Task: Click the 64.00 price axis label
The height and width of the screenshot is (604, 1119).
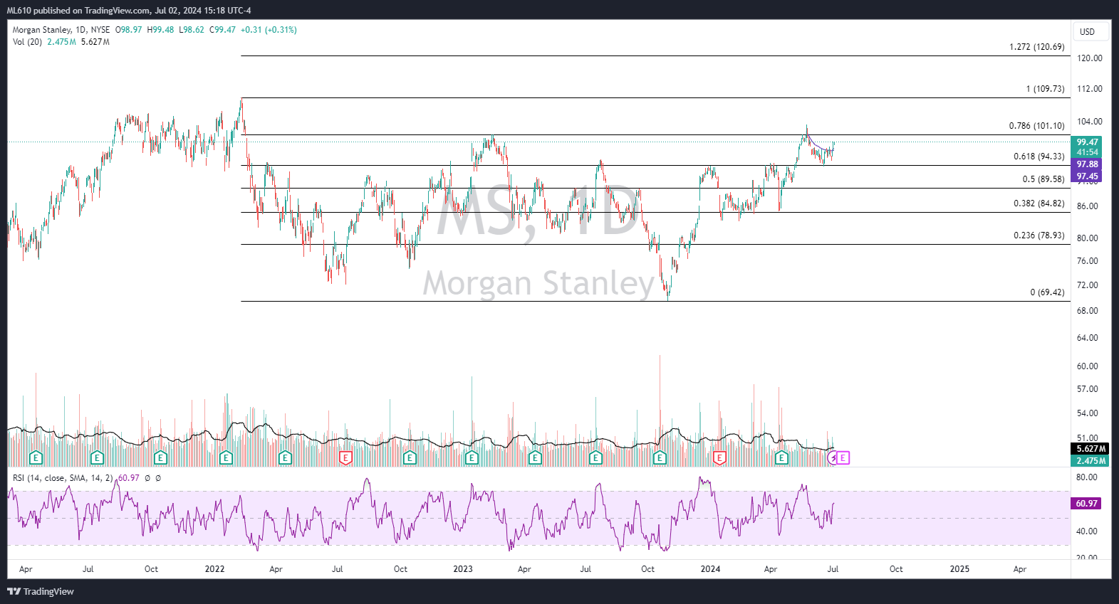Action: pos(1088,338)
